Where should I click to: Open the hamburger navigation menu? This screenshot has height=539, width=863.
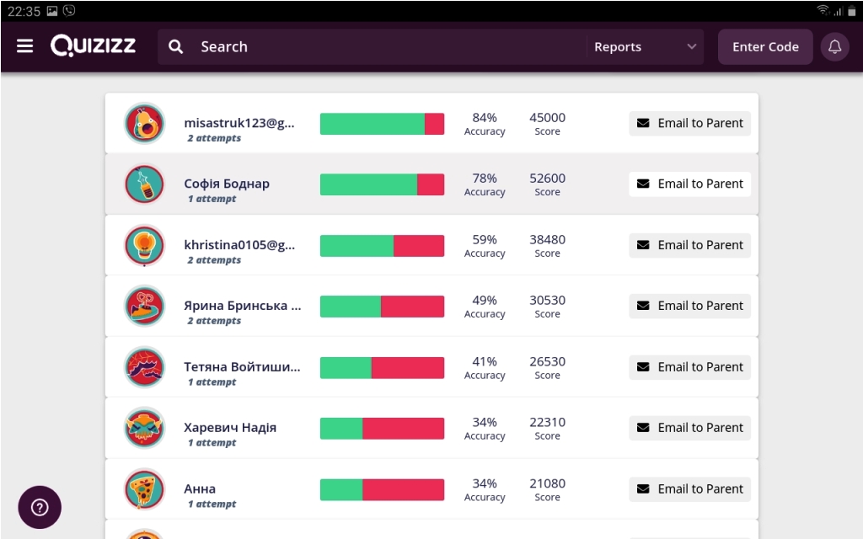click(25, 46)
